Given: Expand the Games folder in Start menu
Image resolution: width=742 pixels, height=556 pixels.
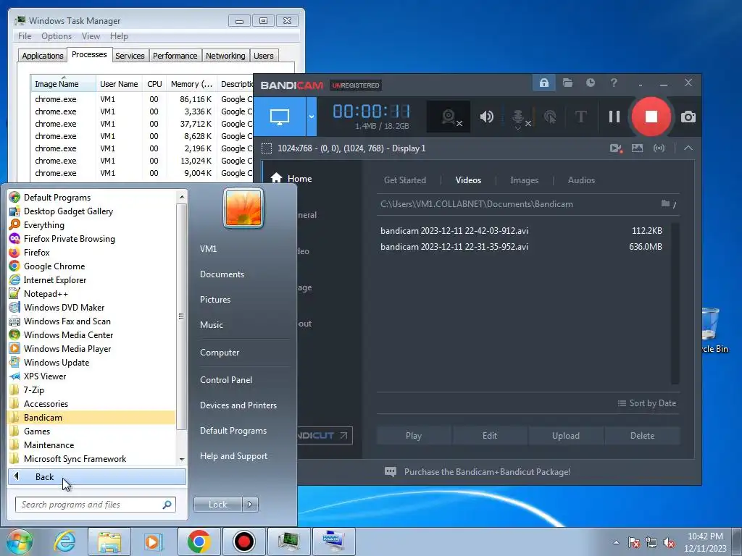Looking at the screenshot, I should pyautogui.click(x=92, y=431).
